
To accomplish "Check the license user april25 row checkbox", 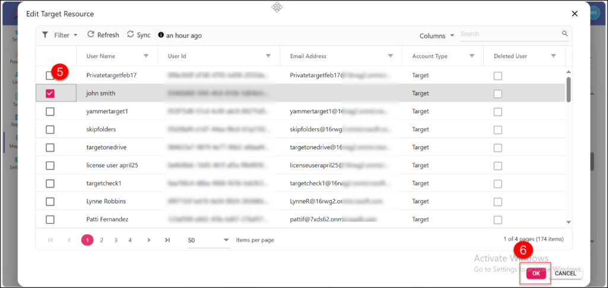I will tap(50, 165).
